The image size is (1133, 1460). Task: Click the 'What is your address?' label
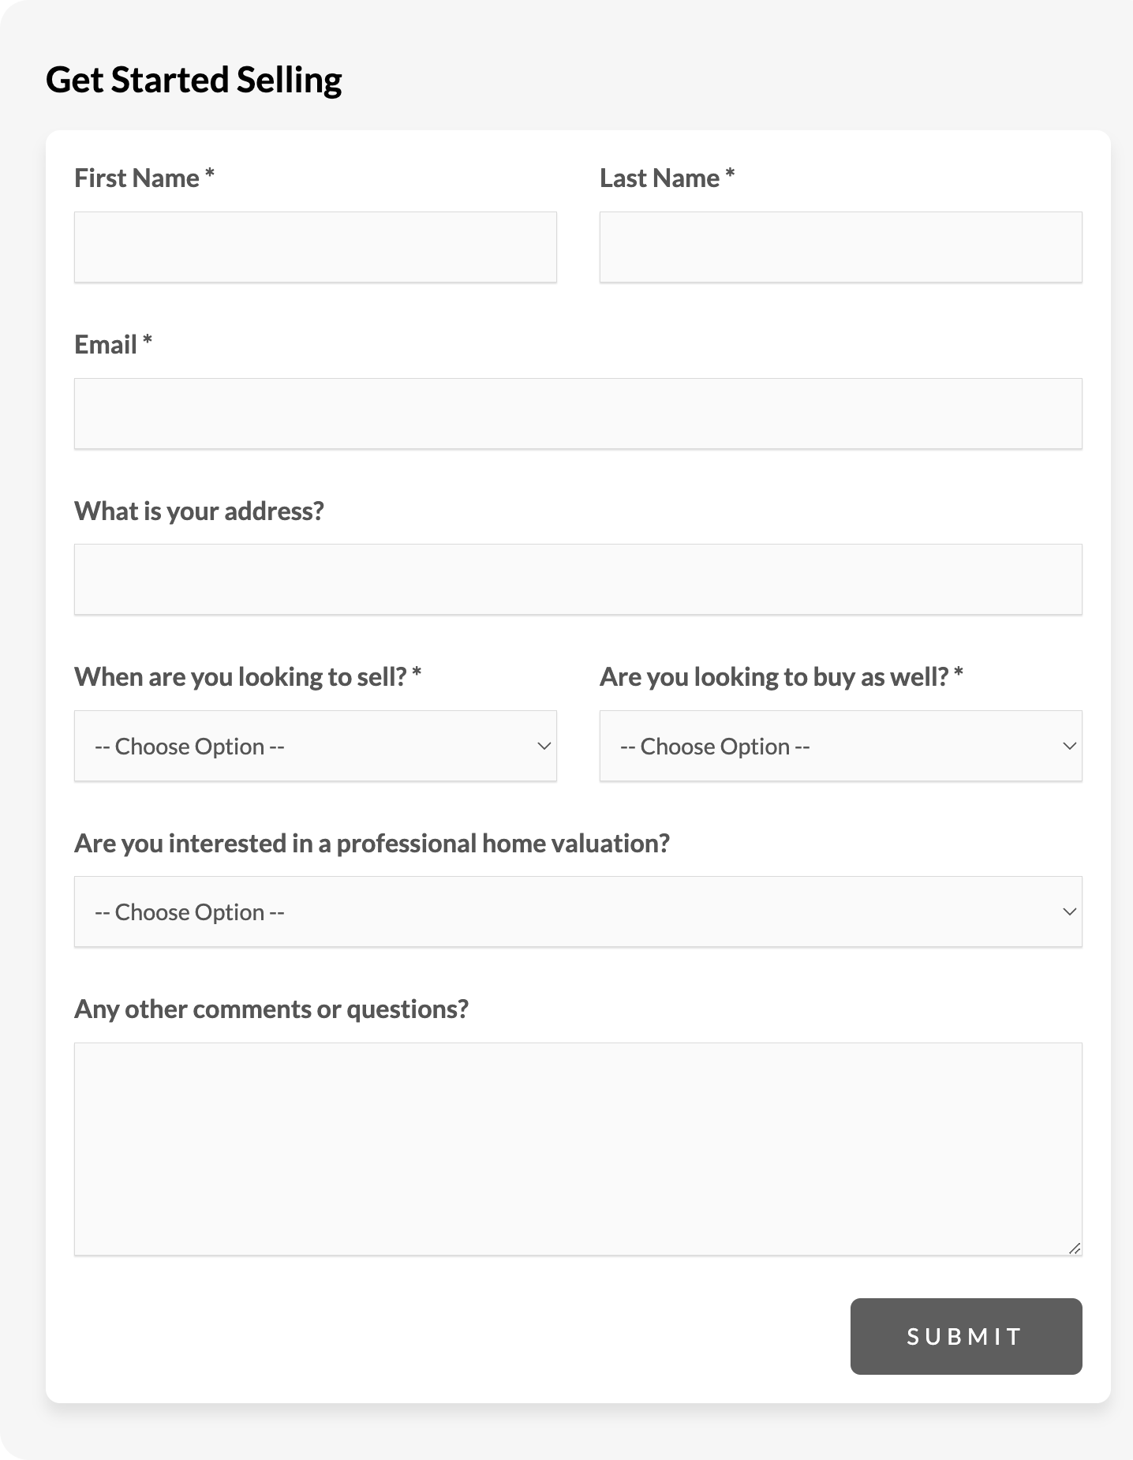coord(199,511)
